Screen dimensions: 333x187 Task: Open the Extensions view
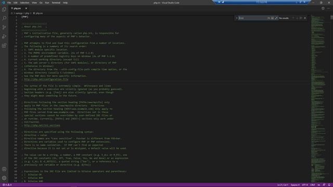4,46
